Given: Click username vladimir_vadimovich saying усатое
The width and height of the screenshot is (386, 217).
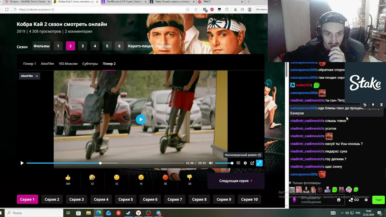Looking at the screenshot, I should tap(307, 128).
